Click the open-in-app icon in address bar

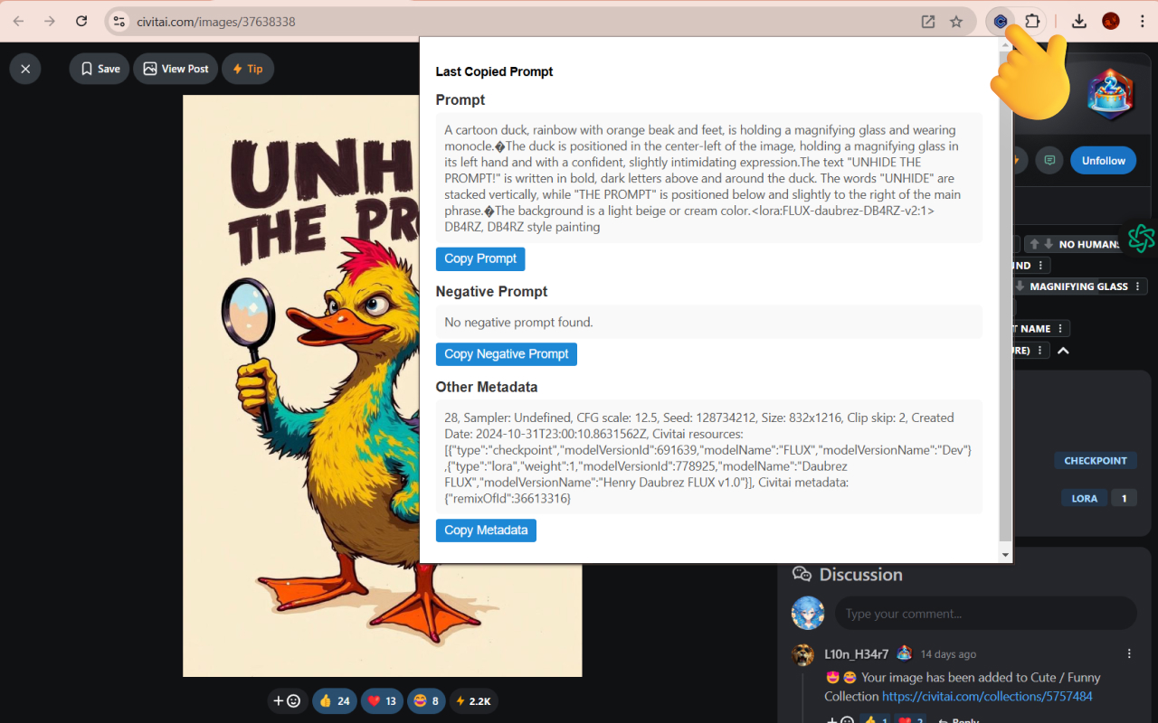(x=928, y=22)
